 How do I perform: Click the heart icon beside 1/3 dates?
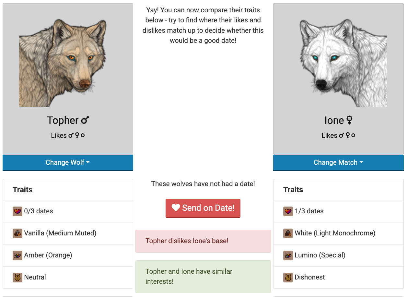(288, 211)
